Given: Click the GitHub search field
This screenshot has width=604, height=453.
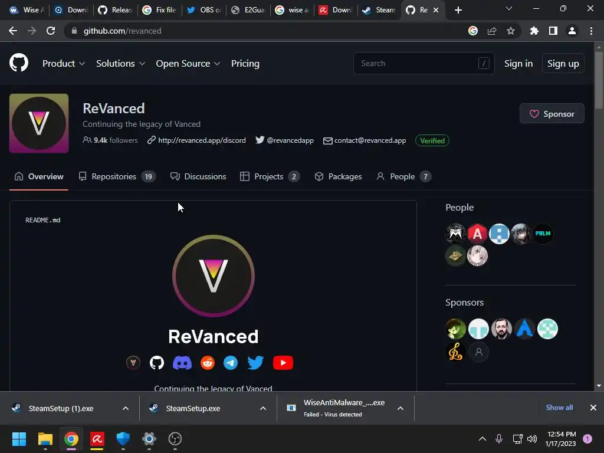Looking at the screenshot, I should pyautogui.click(x=424, y=63).
